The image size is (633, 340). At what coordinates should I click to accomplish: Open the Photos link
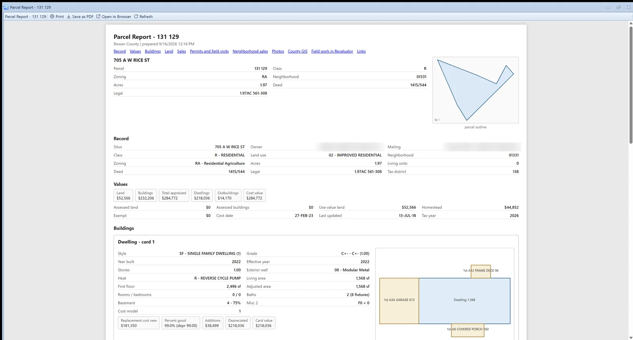point(278,51)
